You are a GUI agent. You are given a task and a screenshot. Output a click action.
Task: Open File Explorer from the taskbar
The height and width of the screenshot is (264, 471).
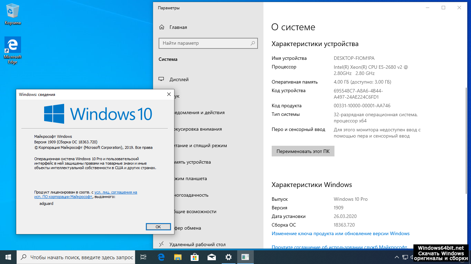point(178,257)
